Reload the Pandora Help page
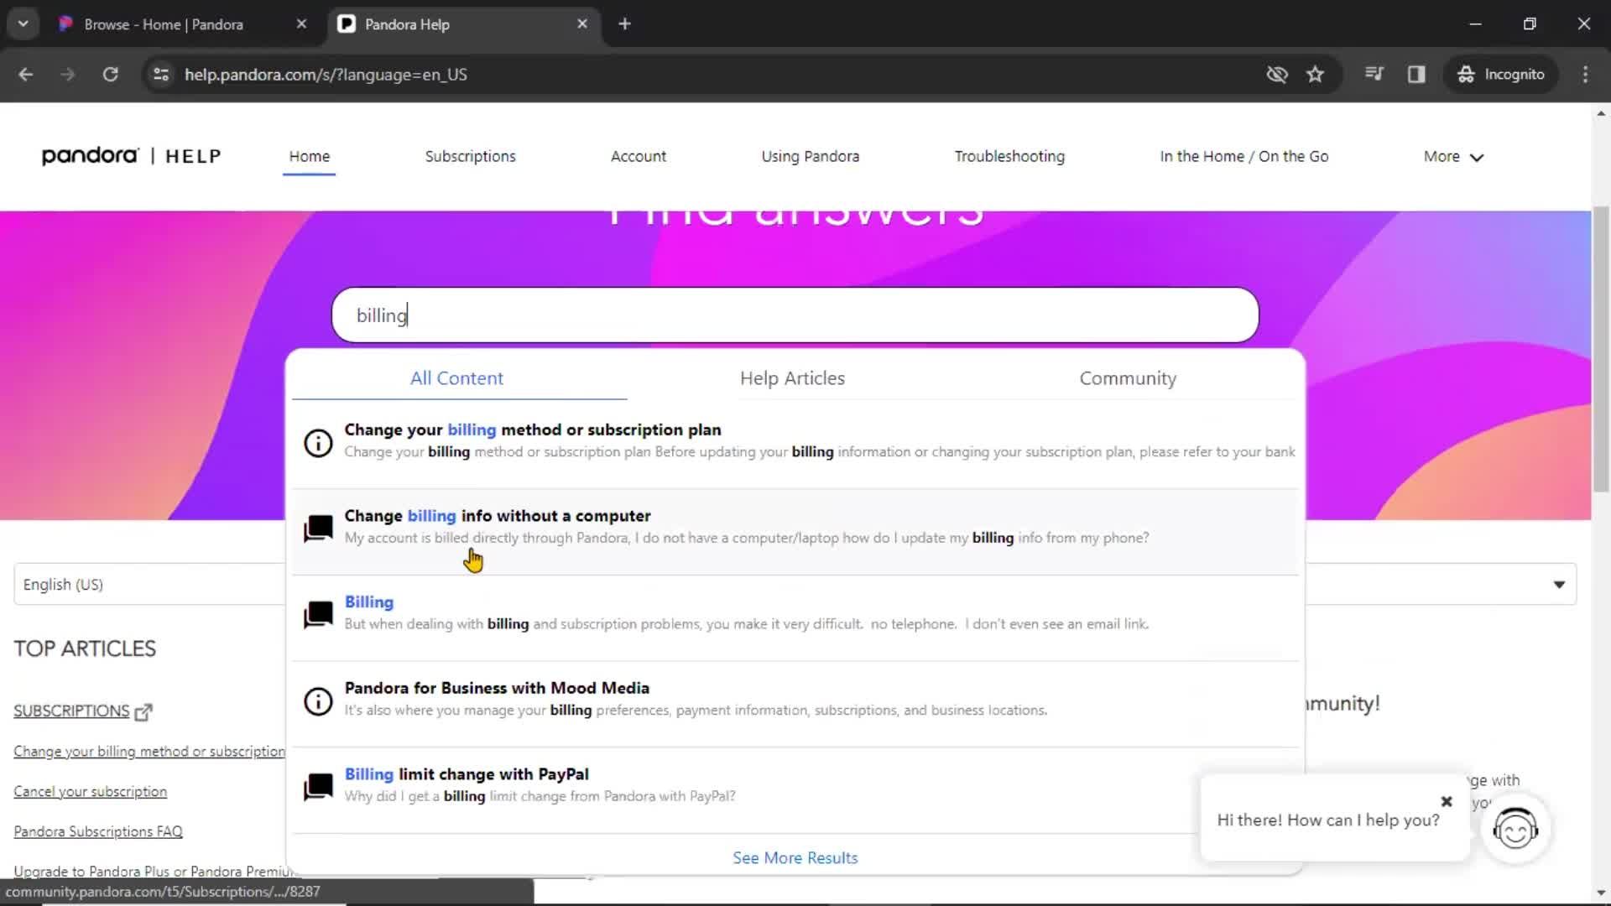Image resolution: width=1611 pixels, height=906 pixels. pos(110,75)
